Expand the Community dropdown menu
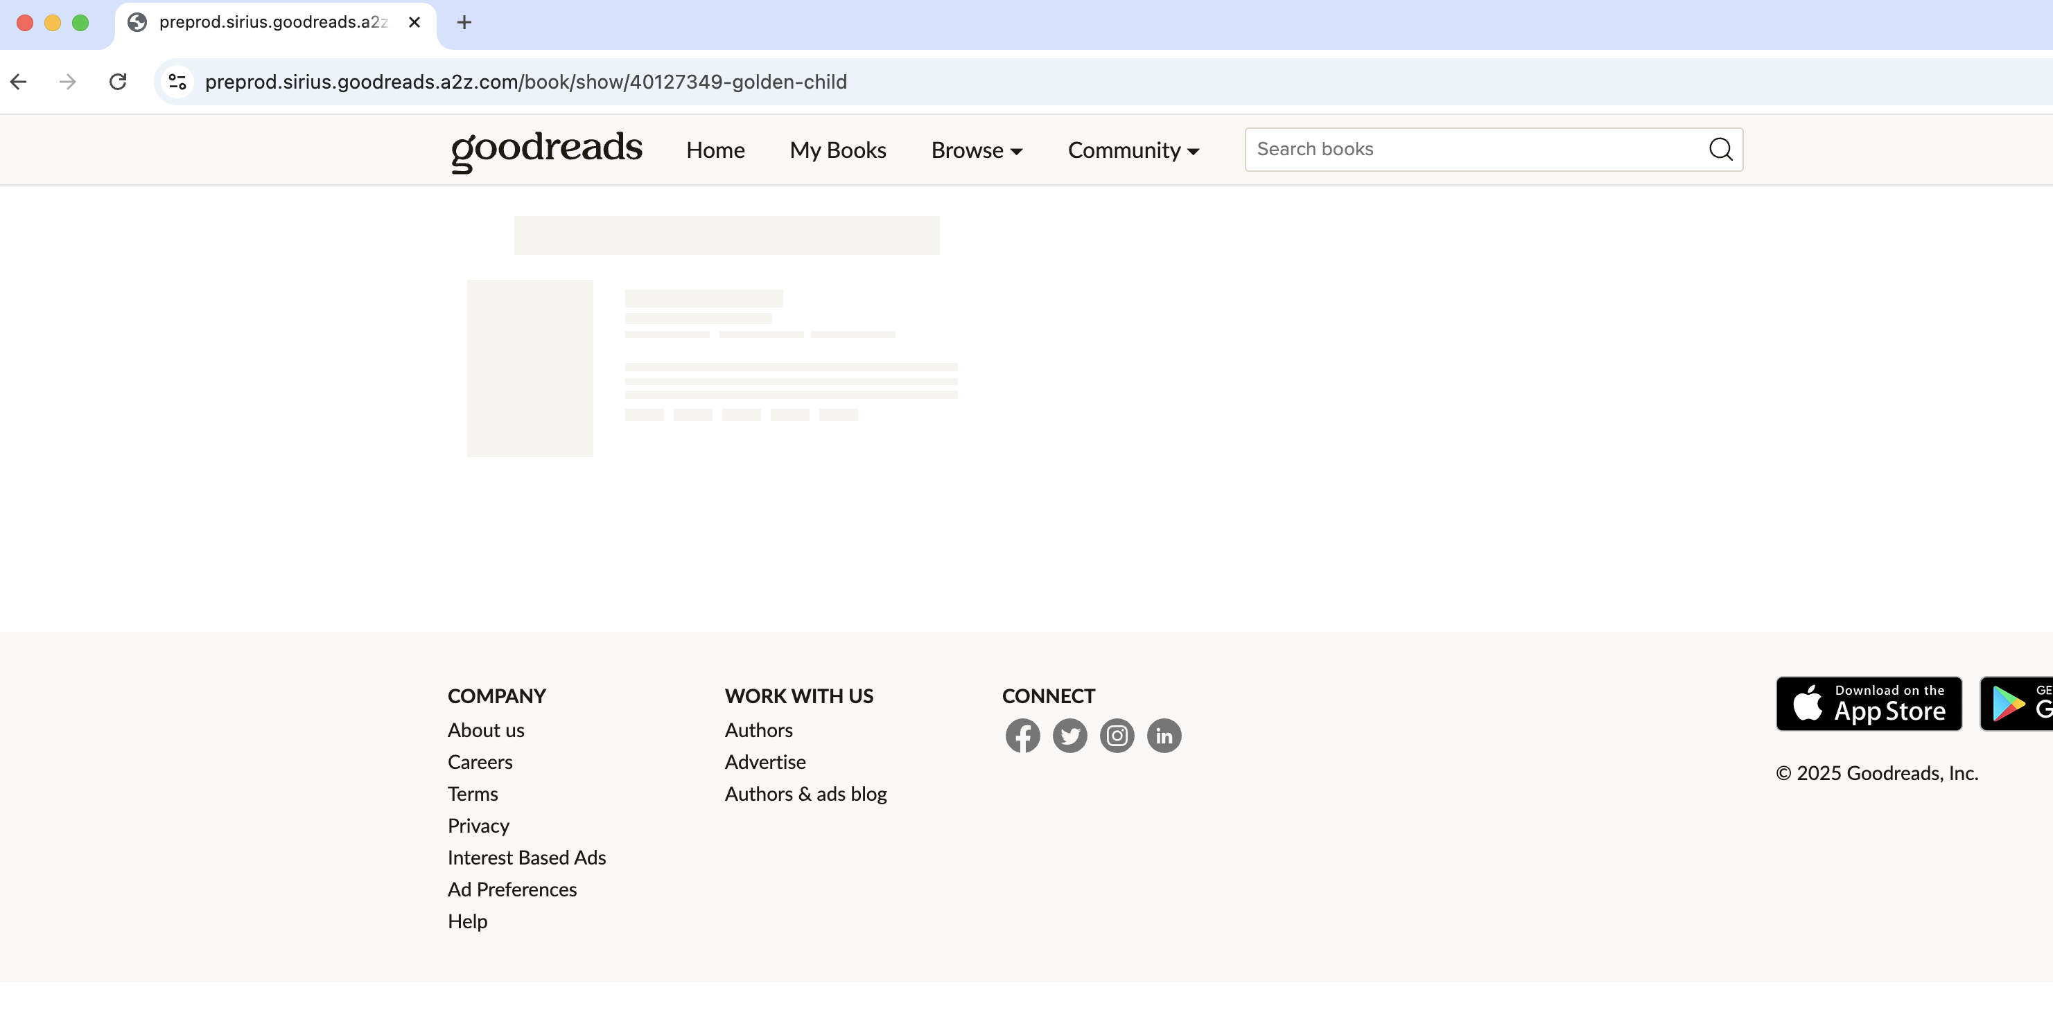The height and width of the screenshot is (1028, 2053). pos(1133,150)
